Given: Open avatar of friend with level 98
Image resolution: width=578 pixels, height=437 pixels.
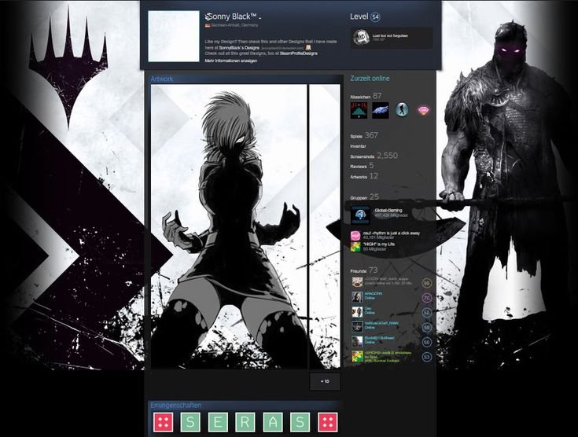Looking at the screenshot, I should (357, 283).
